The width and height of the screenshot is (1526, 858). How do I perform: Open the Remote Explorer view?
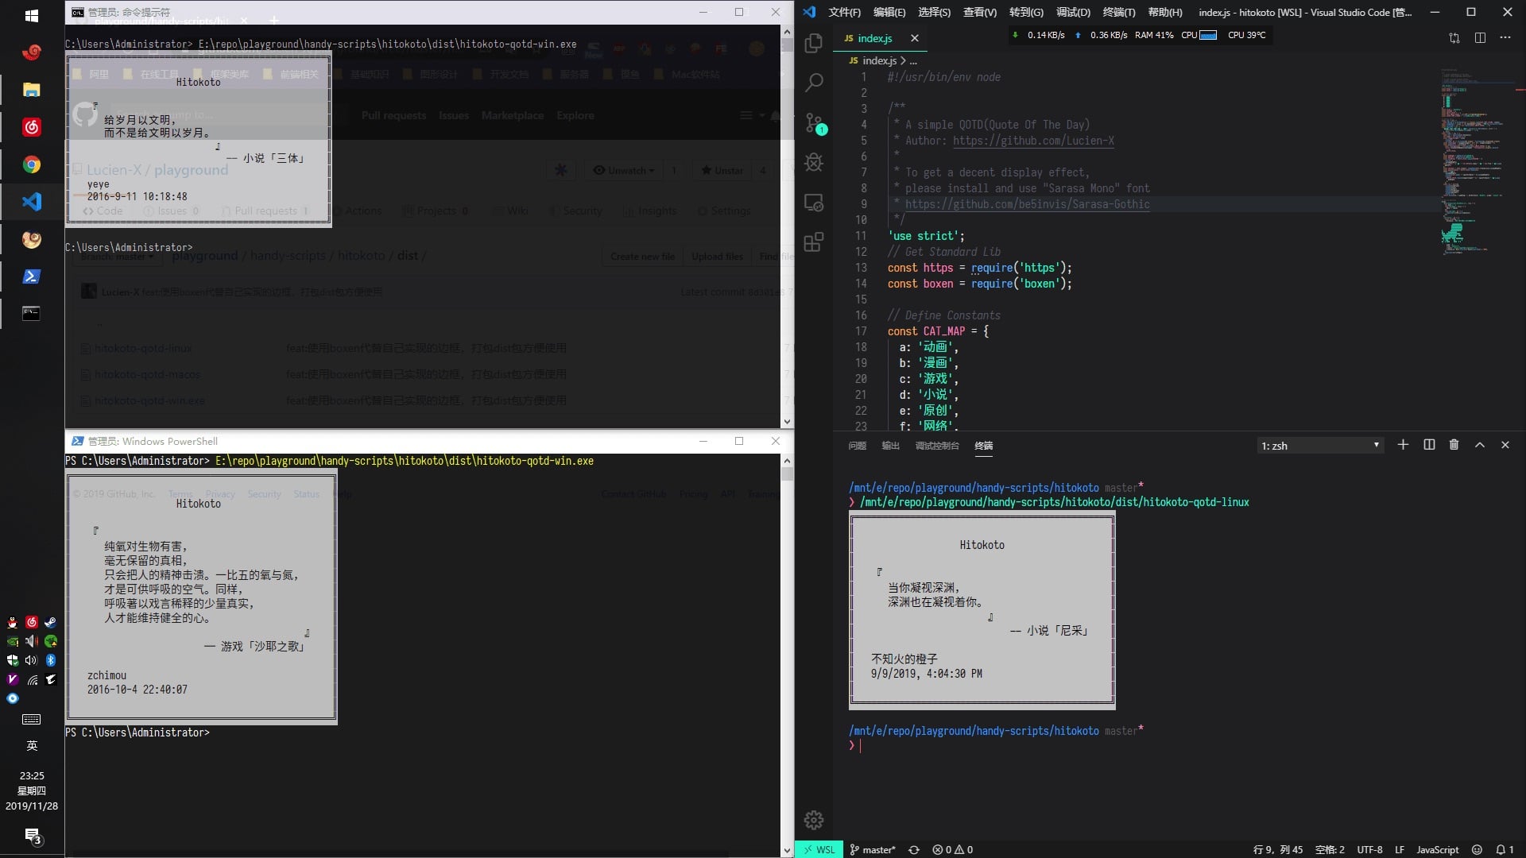point(814,203)
